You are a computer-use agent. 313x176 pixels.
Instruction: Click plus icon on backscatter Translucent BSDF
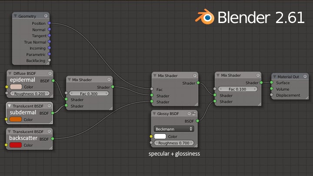coord(49,131)
